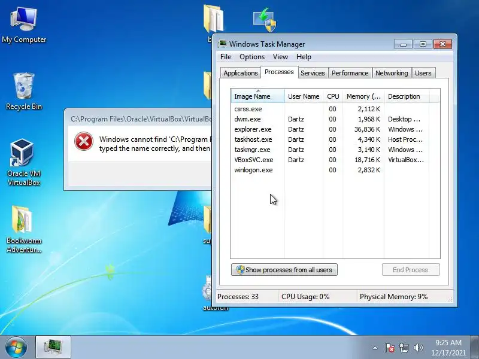Launch Oracle VM VirtualBox shortcut
Image resolution: width=479 pixels, height=359 pixels.
click(x=23, y=162)
